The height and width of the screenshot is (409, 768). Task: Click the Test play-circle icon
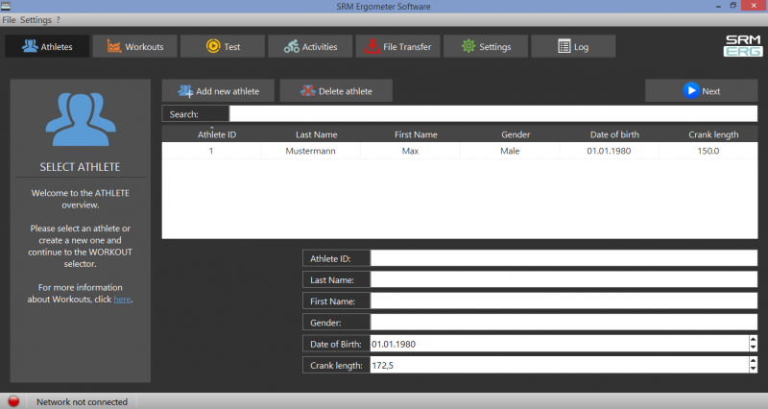point(213,45)
